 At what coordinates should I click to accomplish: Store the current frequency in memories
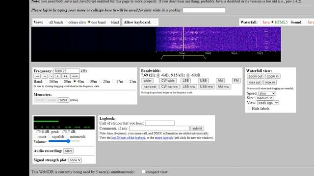[63, 100]
